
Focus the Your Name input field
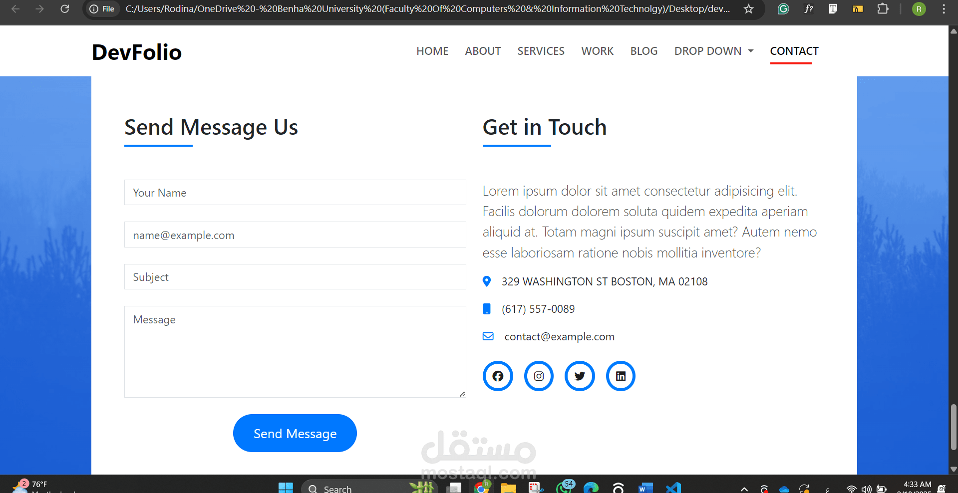[x=295, y=193]
